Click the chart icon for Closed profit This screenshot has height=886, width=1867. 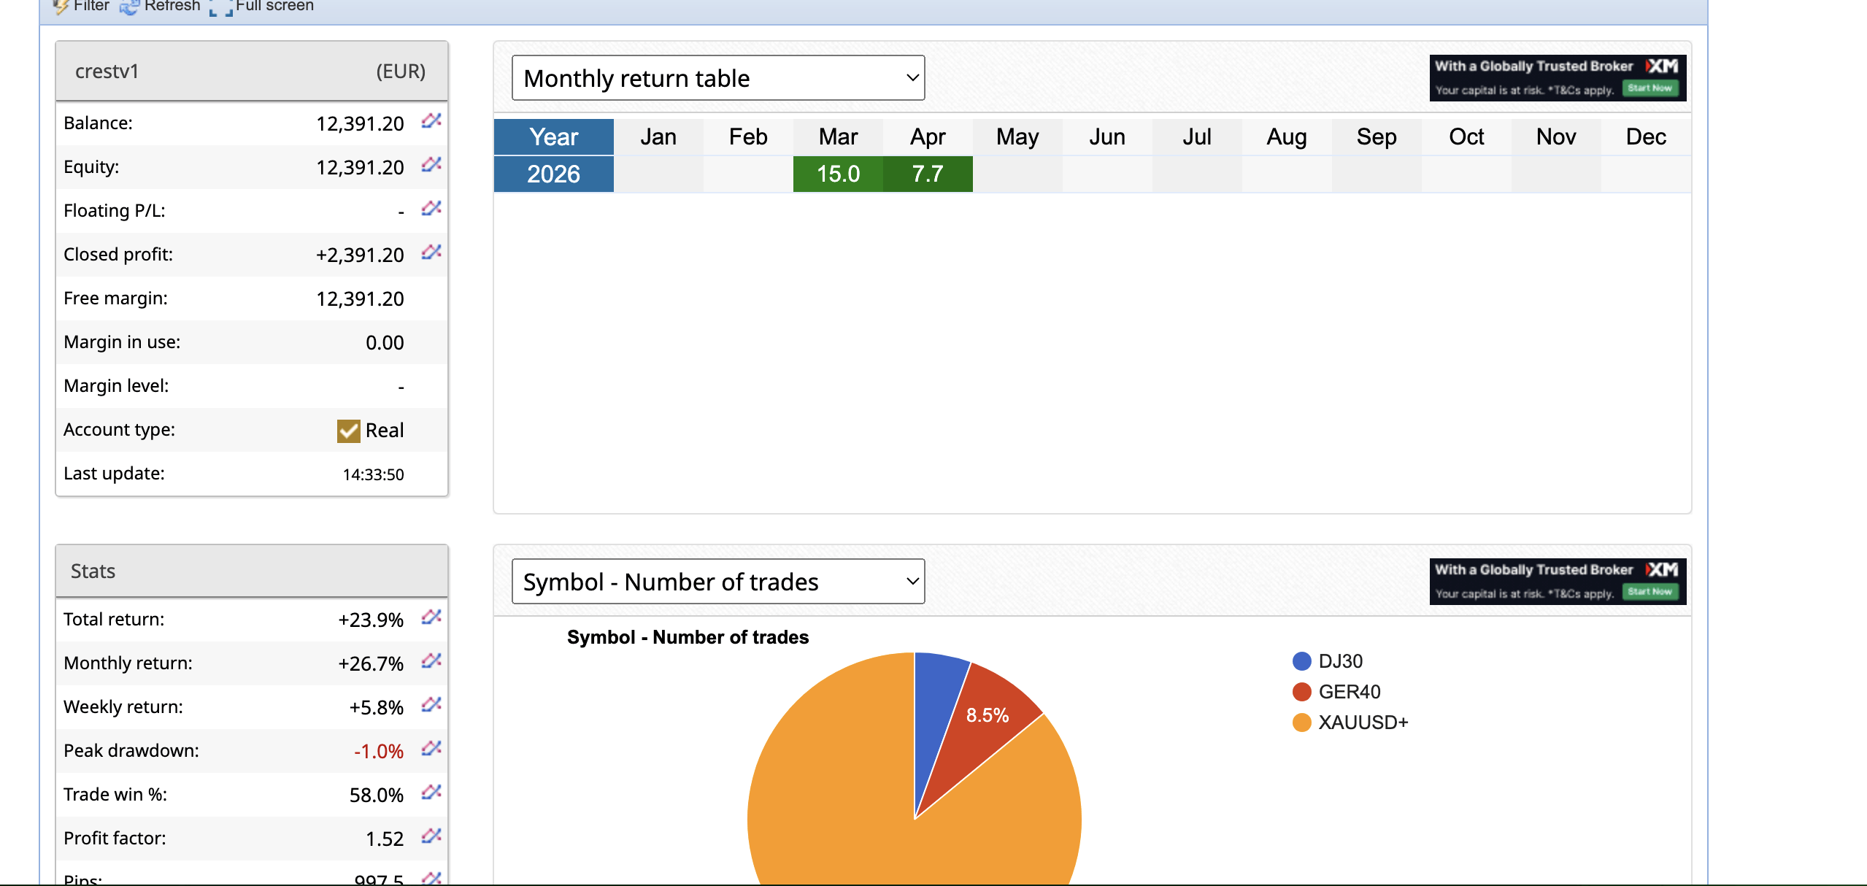(x=431, y=253)
